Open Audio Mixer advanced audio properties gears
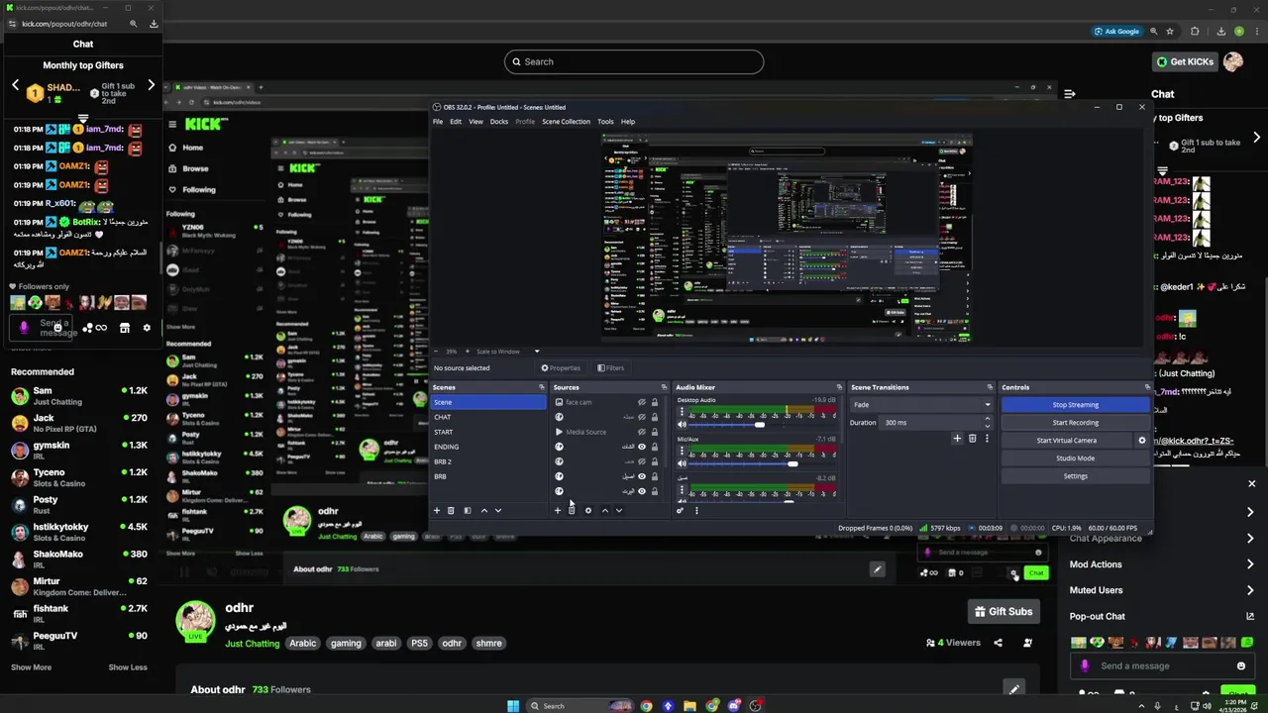 [x=680, y=511]
